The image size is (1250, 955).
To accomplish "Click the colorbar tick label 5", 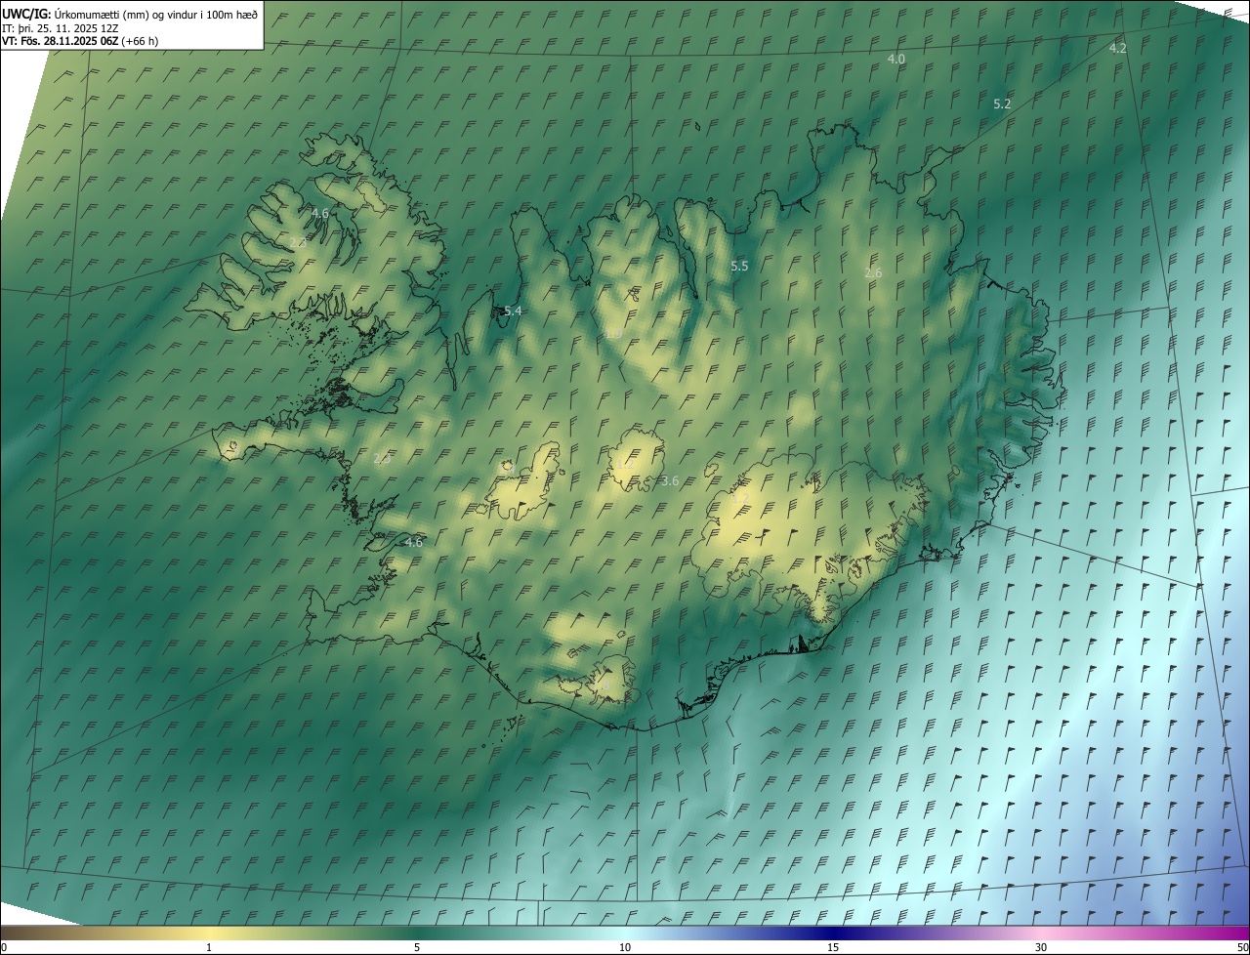I will click(x=417, y=947).
